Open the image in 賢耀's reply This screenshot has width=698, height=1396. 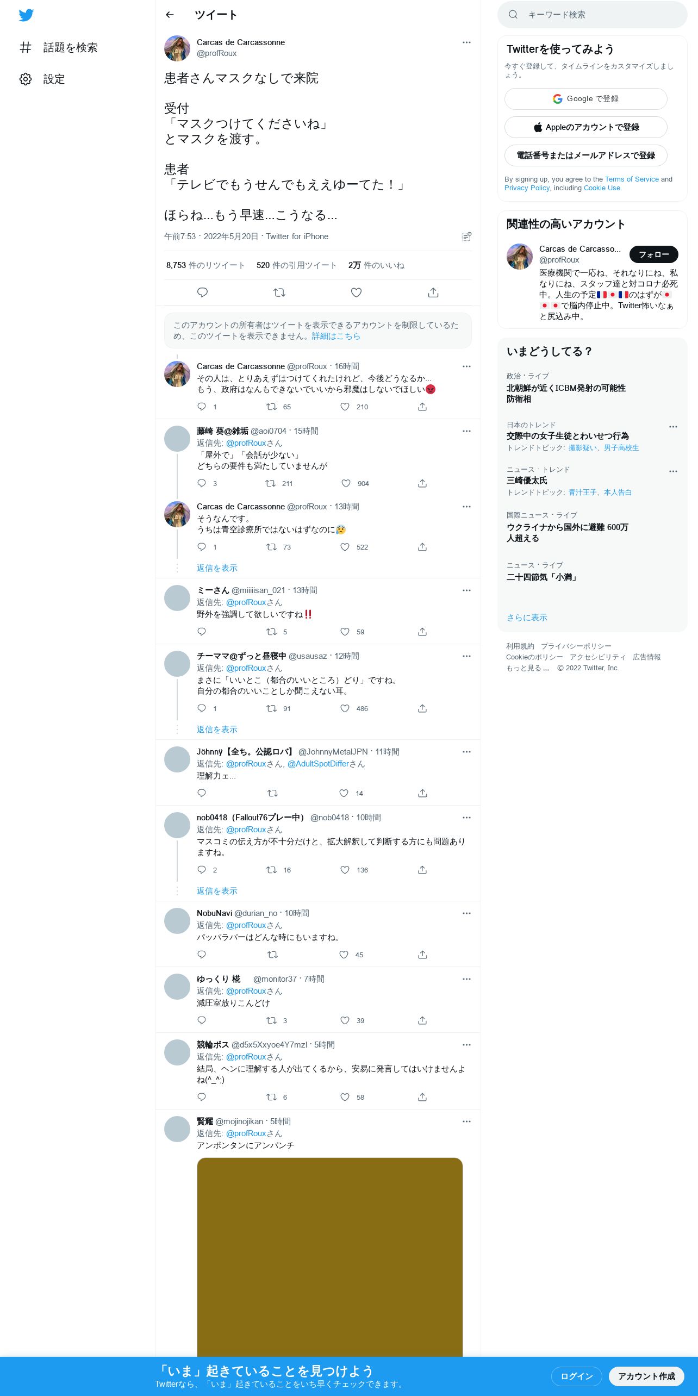pos(330,1257)
